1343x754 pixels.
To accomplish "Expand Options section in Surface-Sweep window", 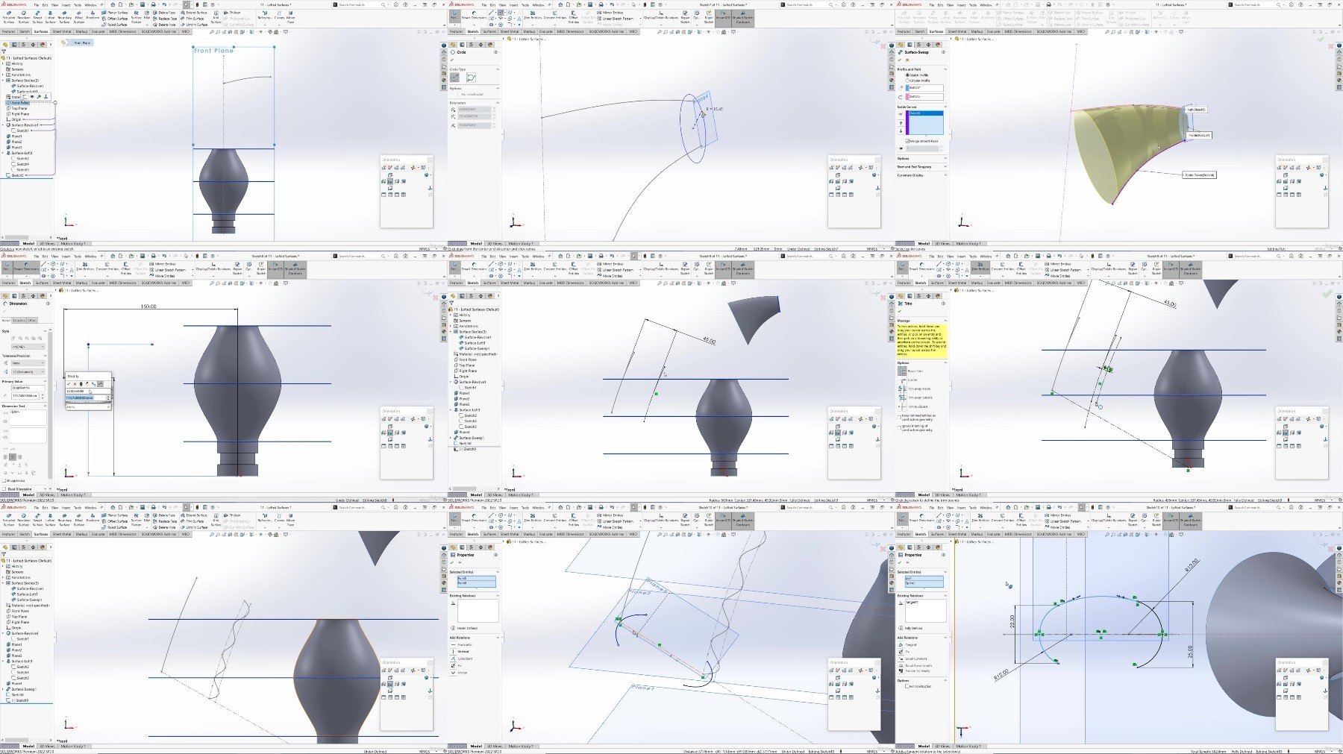I will point(945,158).
